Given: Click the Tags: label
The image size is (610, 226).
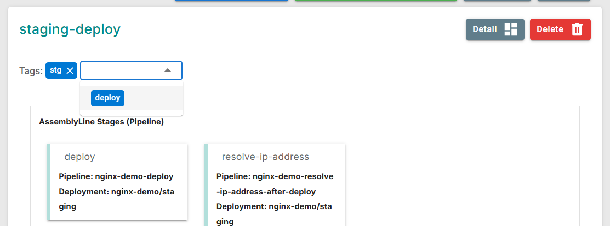Looking at the screenshot, I should coord(31,71).
